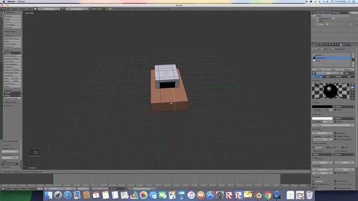Click the white specular color swatch
The width and height of the screenshot is (358, 201).
click(x=322, y=118)
